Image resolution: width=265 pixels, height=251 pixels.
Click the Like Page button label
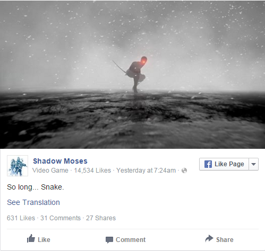tap(229, 164)
